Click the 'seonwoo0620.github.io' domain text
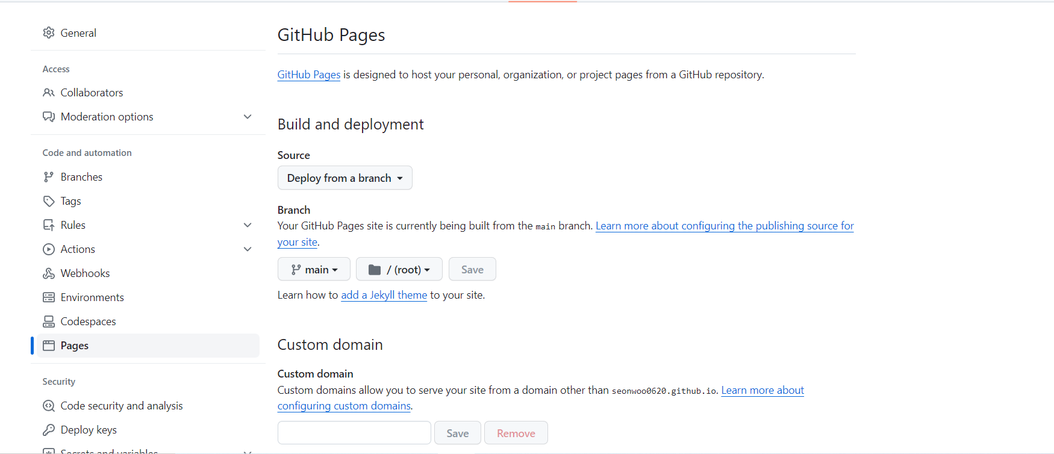Viewport: 1054px width, 454px height. click(x=664, y=391)
